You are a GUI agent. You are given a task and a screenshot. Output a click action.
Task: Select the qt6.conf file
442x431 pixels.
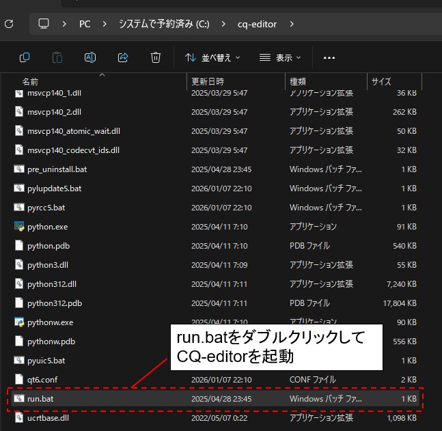pyautogui.click(x=43, y=379)
